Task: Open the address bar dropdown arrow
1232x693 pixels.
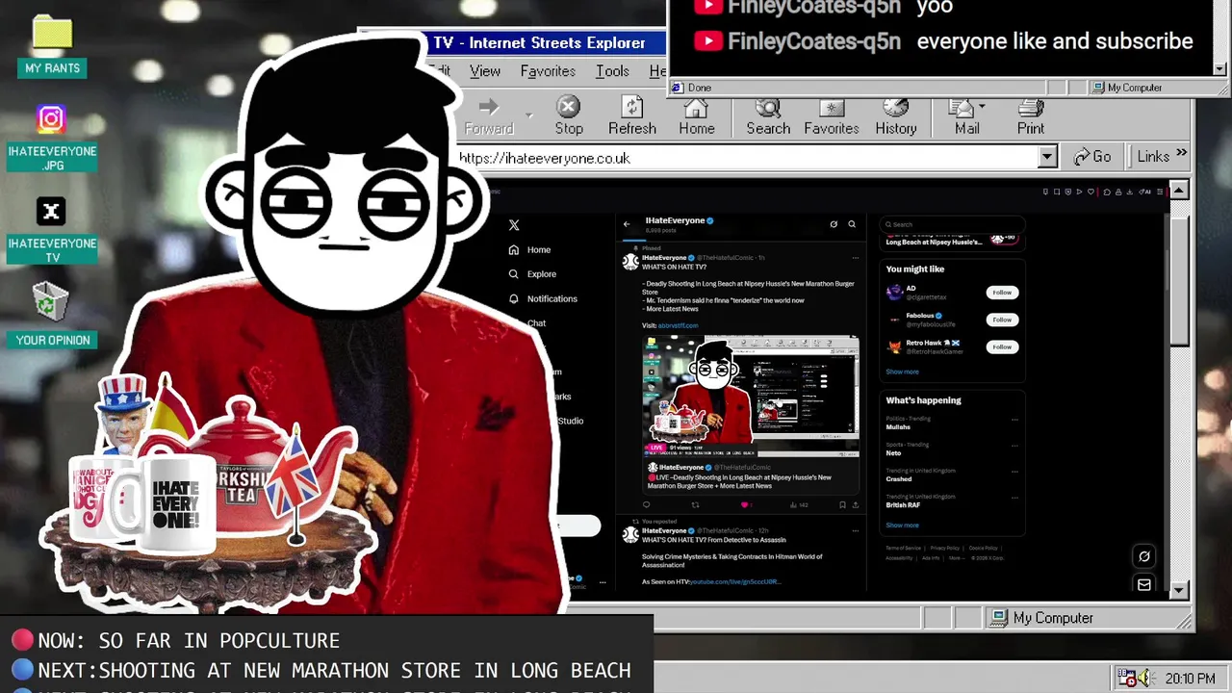Action: pos(1047,157)
